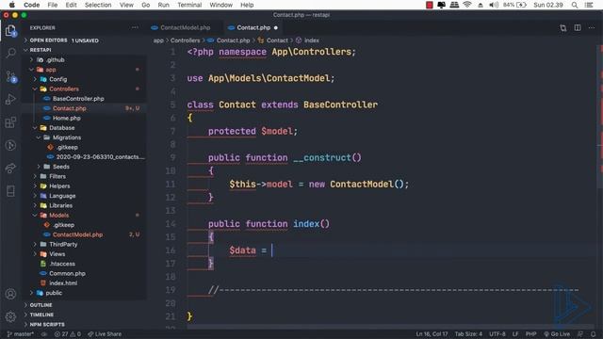Expand the Filters folder
Screen dimensions: 603x339
57,176
